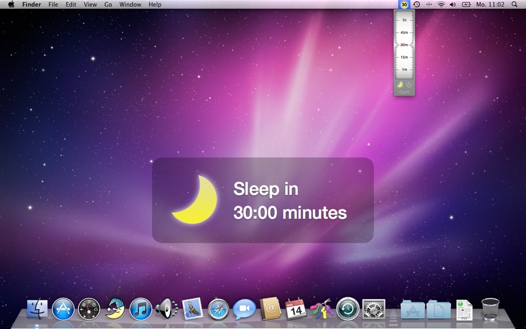Viewport: 526px width, 329px height.
Task: Click the Mo. 11:02 clock
Action: click(490, 4)
